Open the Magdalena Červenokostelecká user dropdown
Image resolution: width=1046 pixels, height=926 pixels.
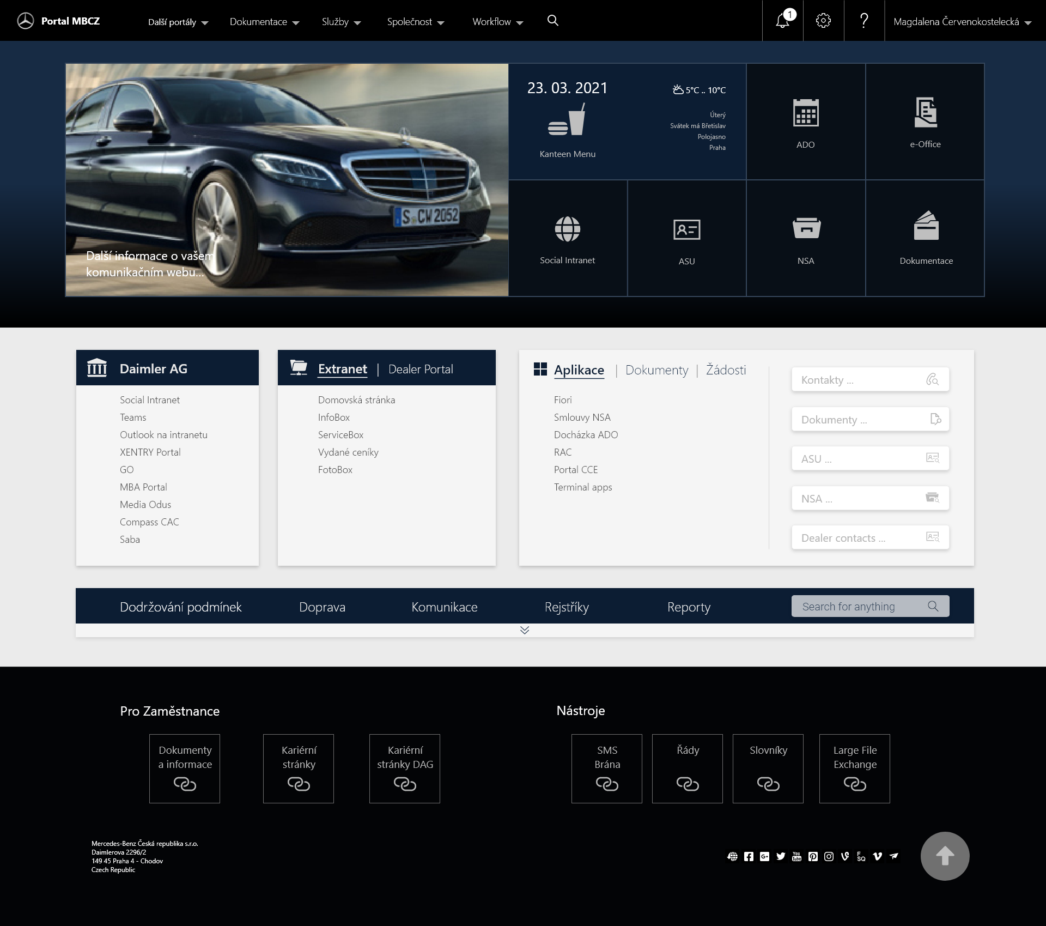coord(962,22)
